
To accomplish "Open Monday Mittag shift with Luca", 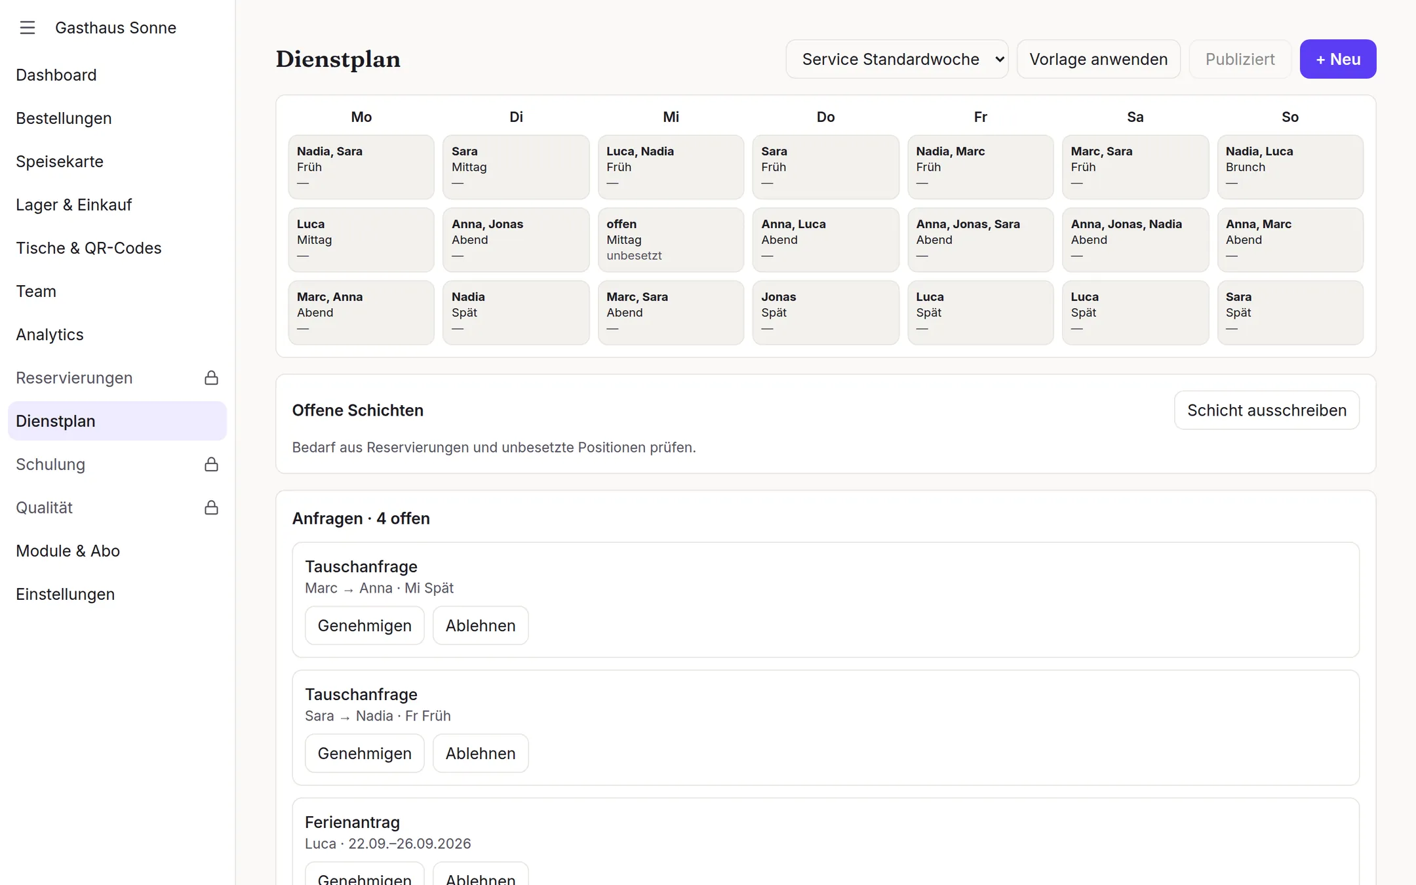I will click(361, 240).
